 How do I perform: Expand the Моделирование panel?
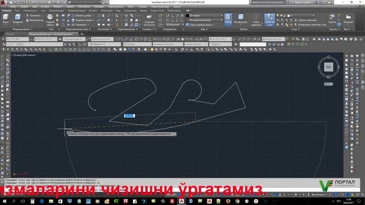22,29
